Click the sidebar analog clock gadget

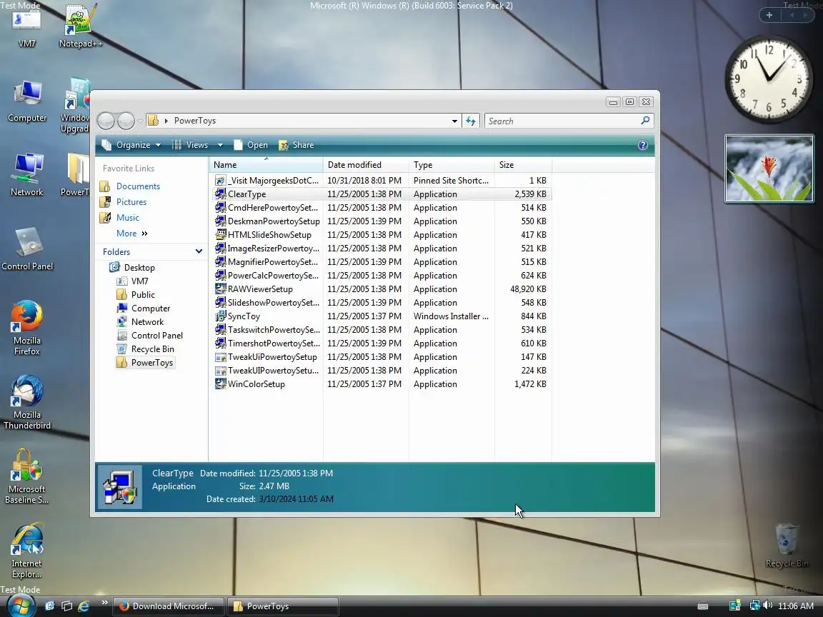pos(768,79)
